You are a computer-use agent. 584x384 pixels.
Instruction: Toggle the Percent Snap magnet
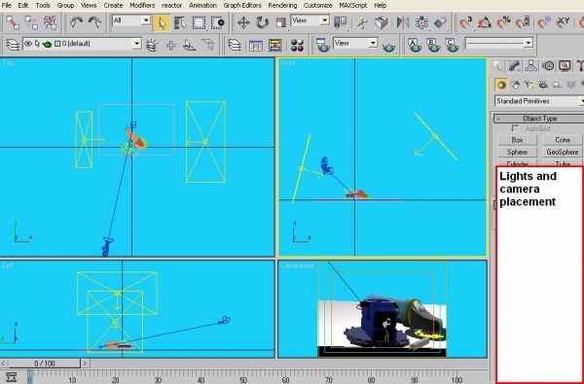503,22
